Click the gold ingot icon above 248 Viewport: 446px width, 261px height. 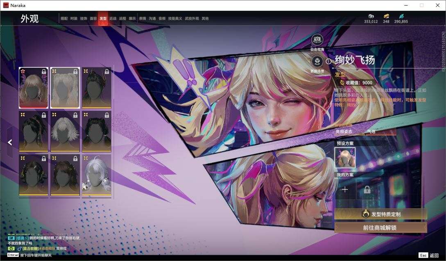386,16
